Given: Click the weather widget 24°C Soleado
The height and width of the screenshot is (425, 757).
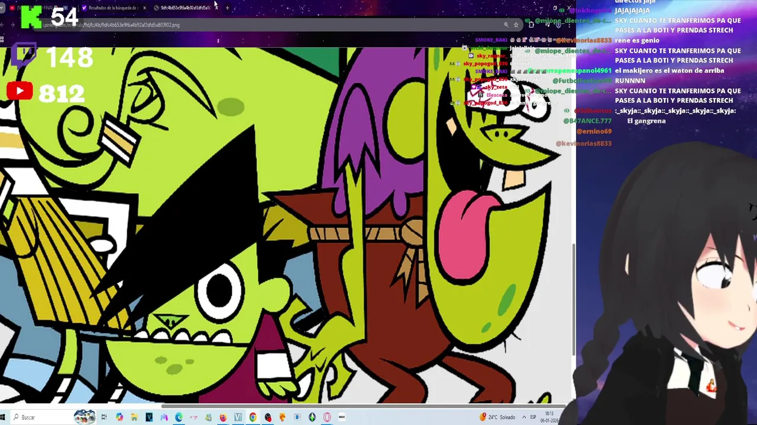Looking at the screenshot, I should tap(497, 417).
